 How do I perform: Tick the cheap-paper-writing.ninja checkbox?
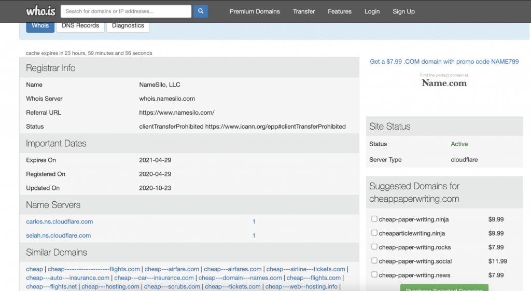[374, 219]
